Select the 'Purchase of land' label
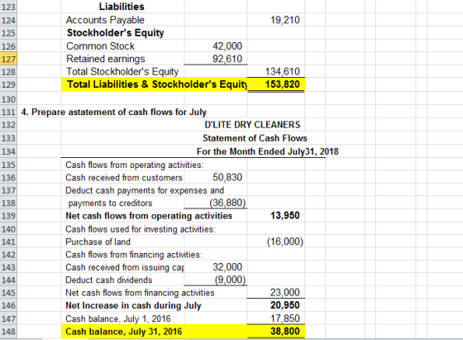463x340 pixels. [98, 242]
